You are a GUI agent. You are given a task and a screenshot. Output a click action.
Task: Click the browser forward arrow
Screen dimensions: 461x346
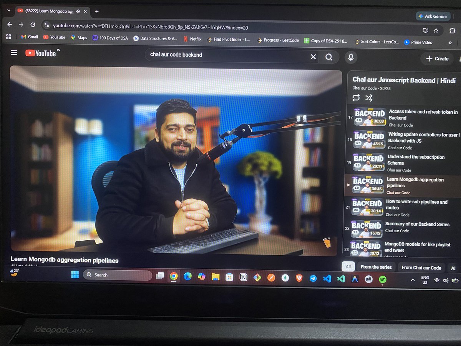tap(21, 24)
